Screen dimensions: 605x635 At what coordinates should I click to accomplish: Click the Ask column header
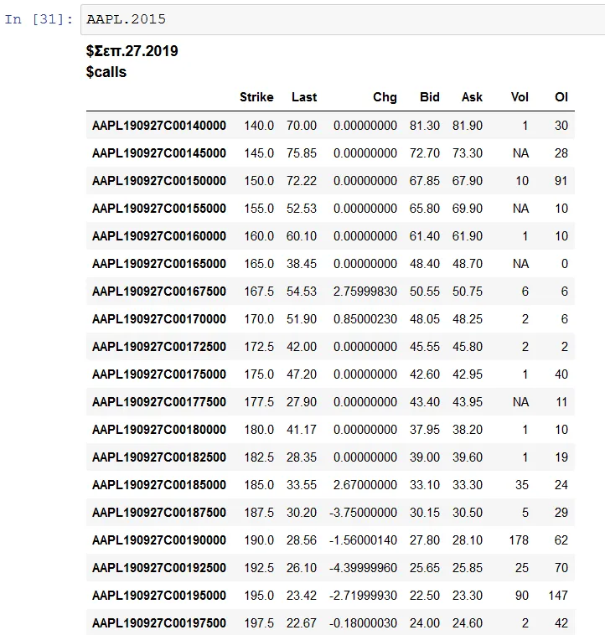click(x=472, y=97)
